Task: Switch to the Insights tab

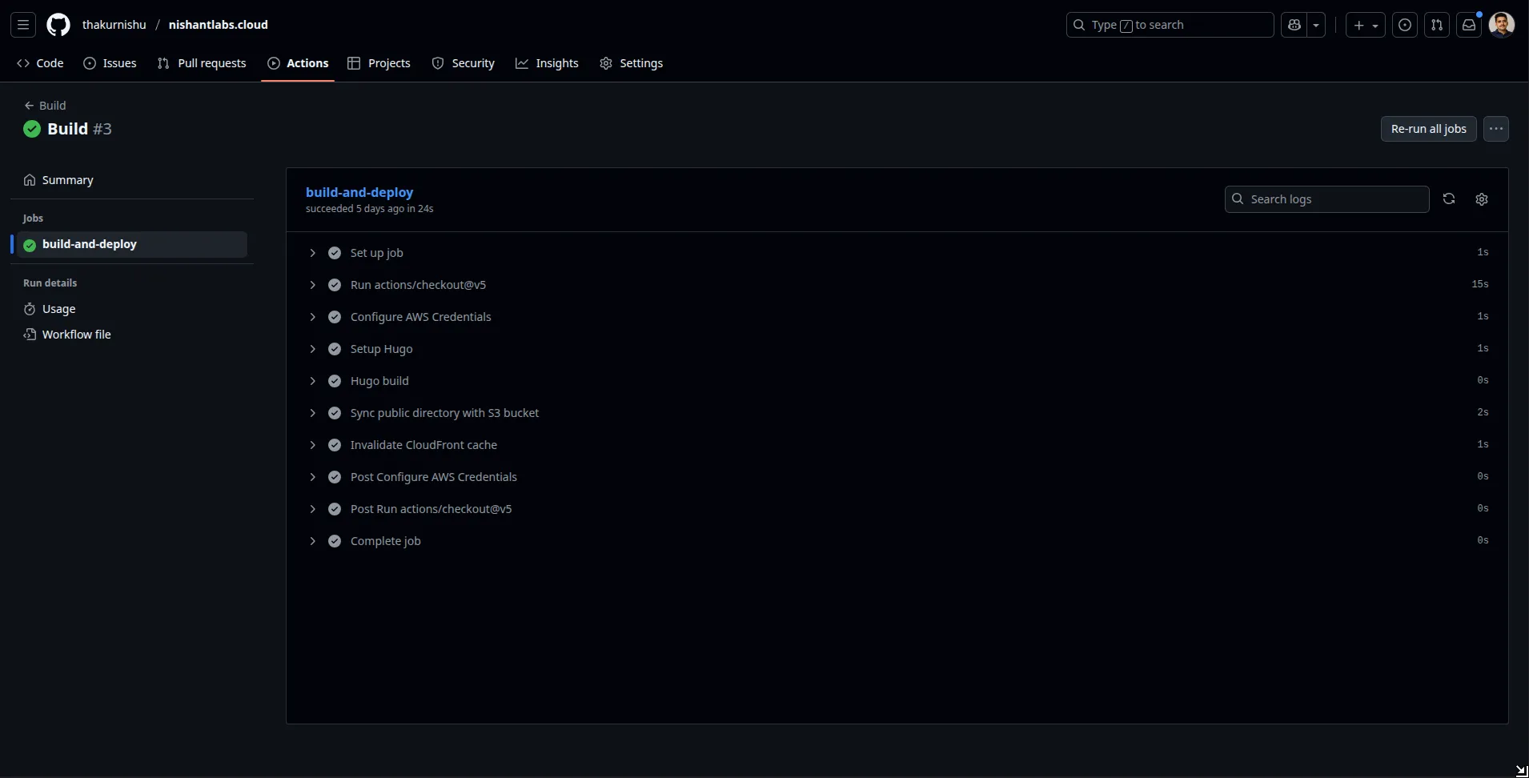Action: [547, 63]
